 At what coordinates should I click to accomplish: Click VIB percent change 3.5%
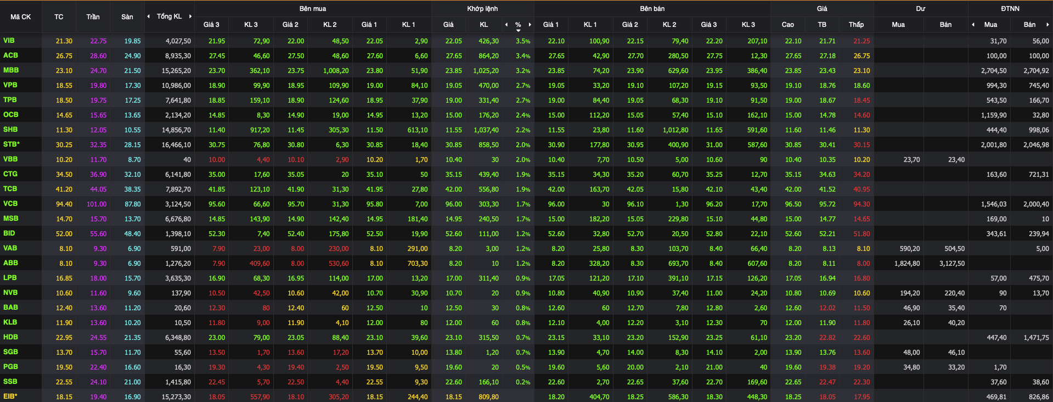pos(523,41)
